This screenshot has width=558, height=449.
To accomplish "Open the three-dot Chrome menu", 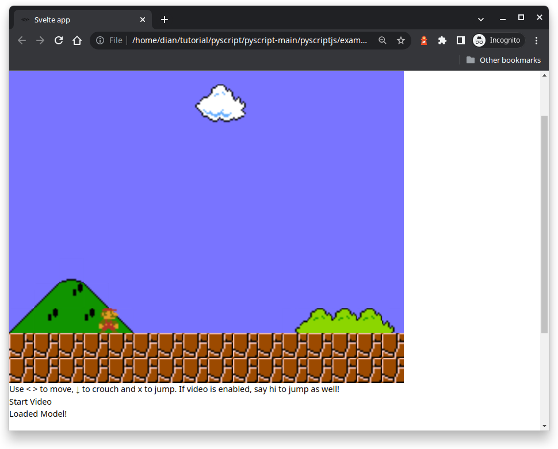I will [x=536, y=40].
